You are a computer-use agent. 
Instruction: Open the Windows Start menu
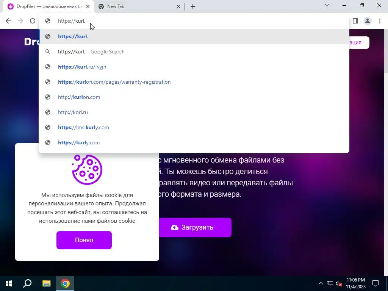(9, 283)
